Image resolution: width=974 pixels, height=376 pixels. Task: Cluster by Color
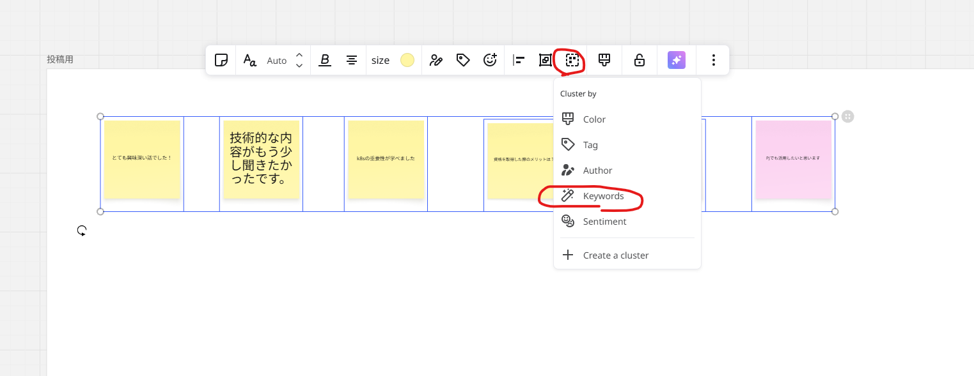(627, 119)
